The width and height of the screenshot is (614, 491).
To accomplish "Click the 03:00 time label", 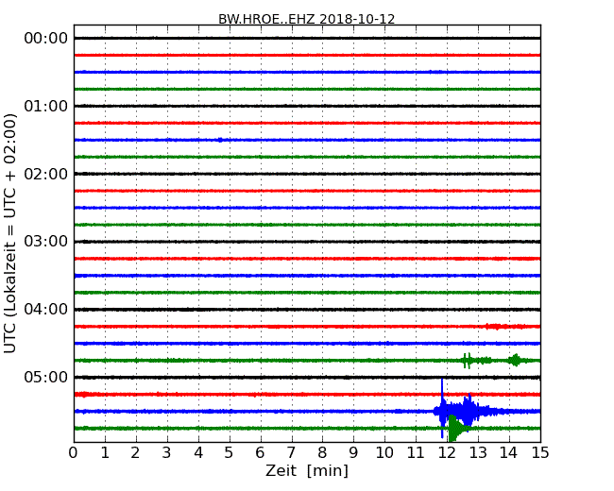I will tap(46, 242).
